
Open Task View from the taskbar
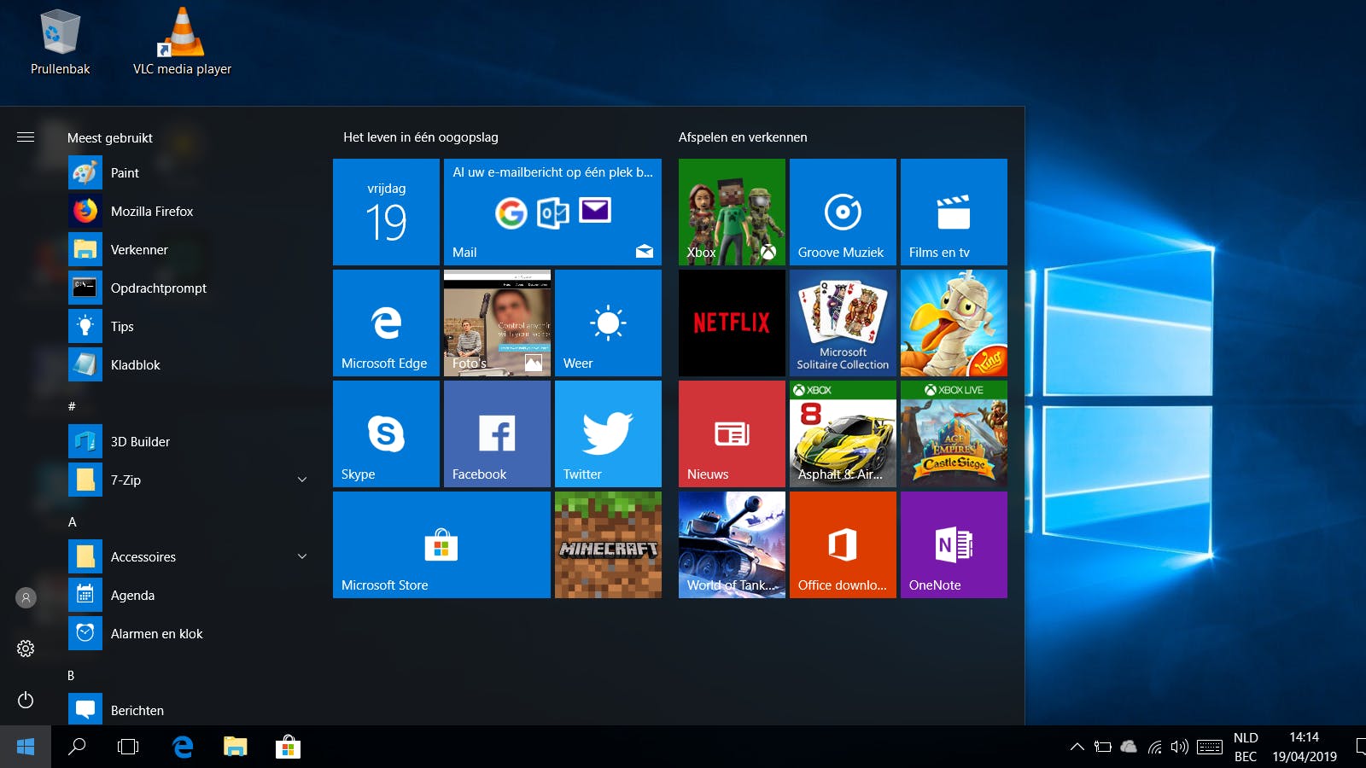128,747
